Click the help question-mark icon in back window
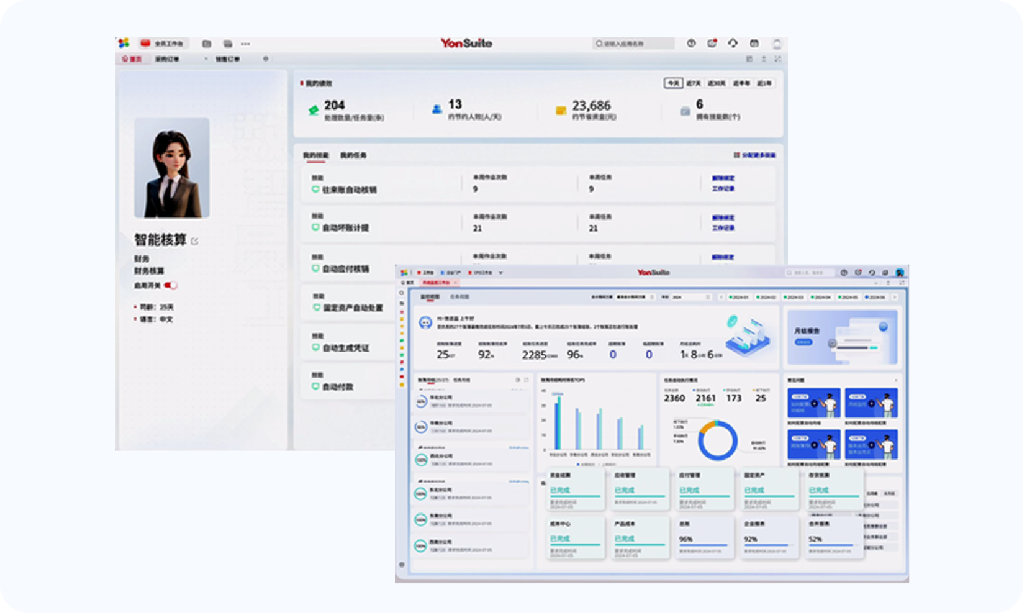The image size is (1023, 613). 691,43
